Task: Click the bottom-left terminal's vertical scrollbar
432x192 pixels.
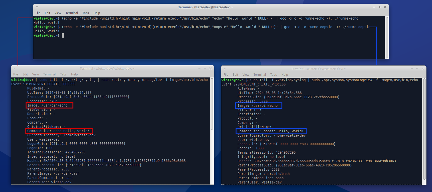Action: 212,104
